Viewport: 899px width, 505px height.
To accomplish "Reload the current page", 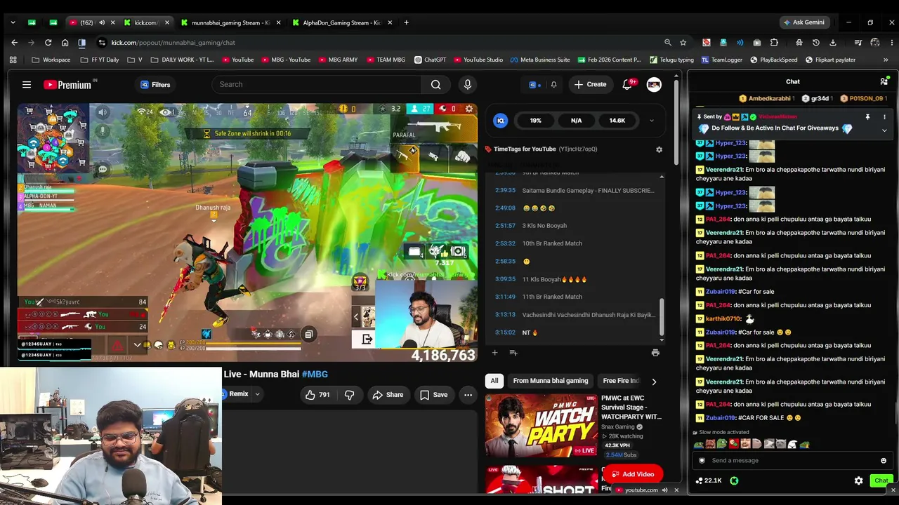I will tap(48, 43).
